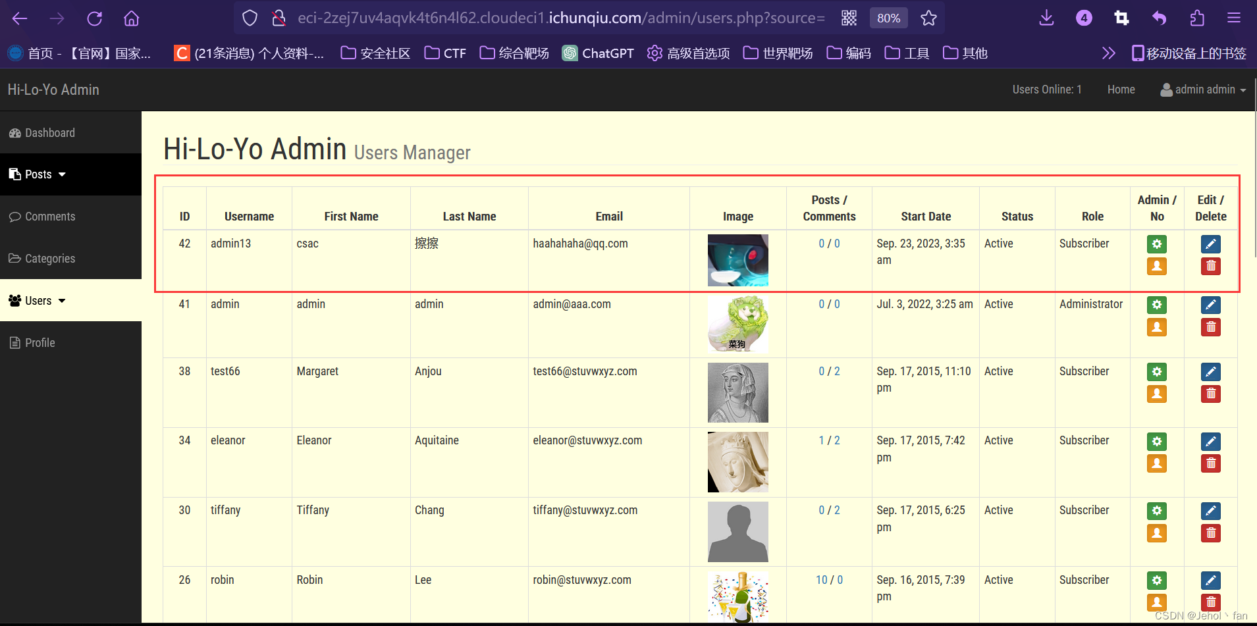This screenshot has width=1257, height=626.
Task: Open the Dashboard sidebar item
Action: click(x=70, y=133)
